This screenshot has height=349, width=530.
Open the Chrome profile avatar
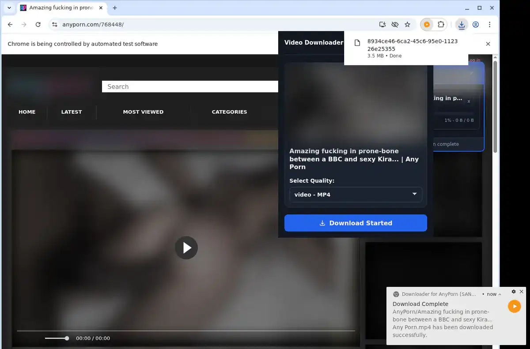point(476,25)
